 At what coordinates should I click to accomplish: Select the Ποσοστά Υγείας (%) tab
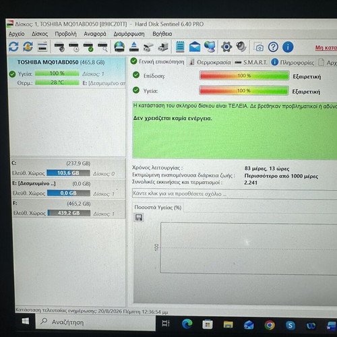pos(158,208)
